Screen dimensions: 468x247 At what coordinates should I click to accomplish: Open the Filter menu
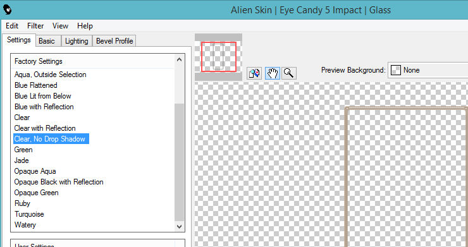(x=35, y=26)
